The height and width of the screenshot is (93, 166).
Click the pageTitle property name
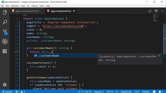34,22
